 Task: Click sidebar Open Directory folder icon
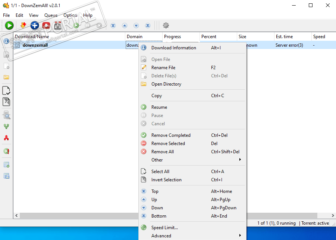click(x=6, y=77)
